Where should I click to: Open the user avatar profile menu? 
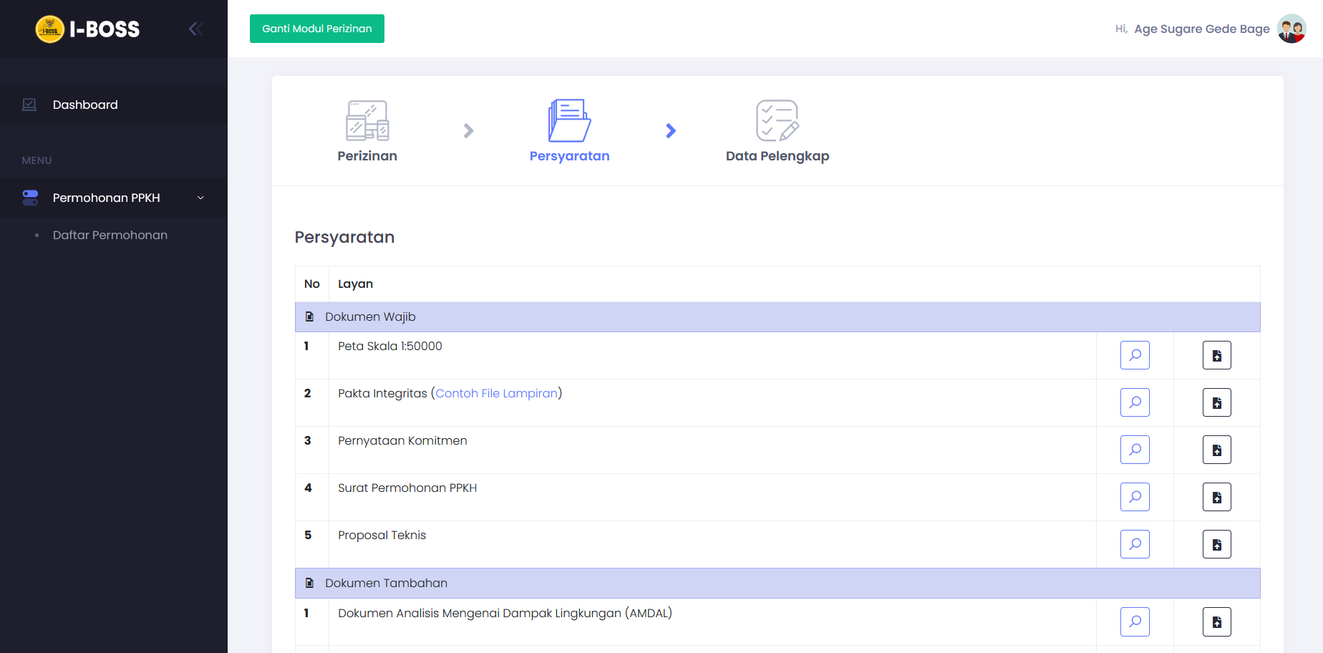click(x=1291, y=29)
